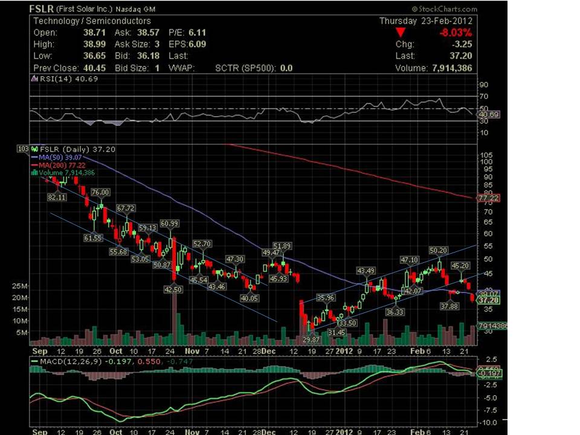Click the header Last value 37.20
580x435 pixels.
pos(461,56)
